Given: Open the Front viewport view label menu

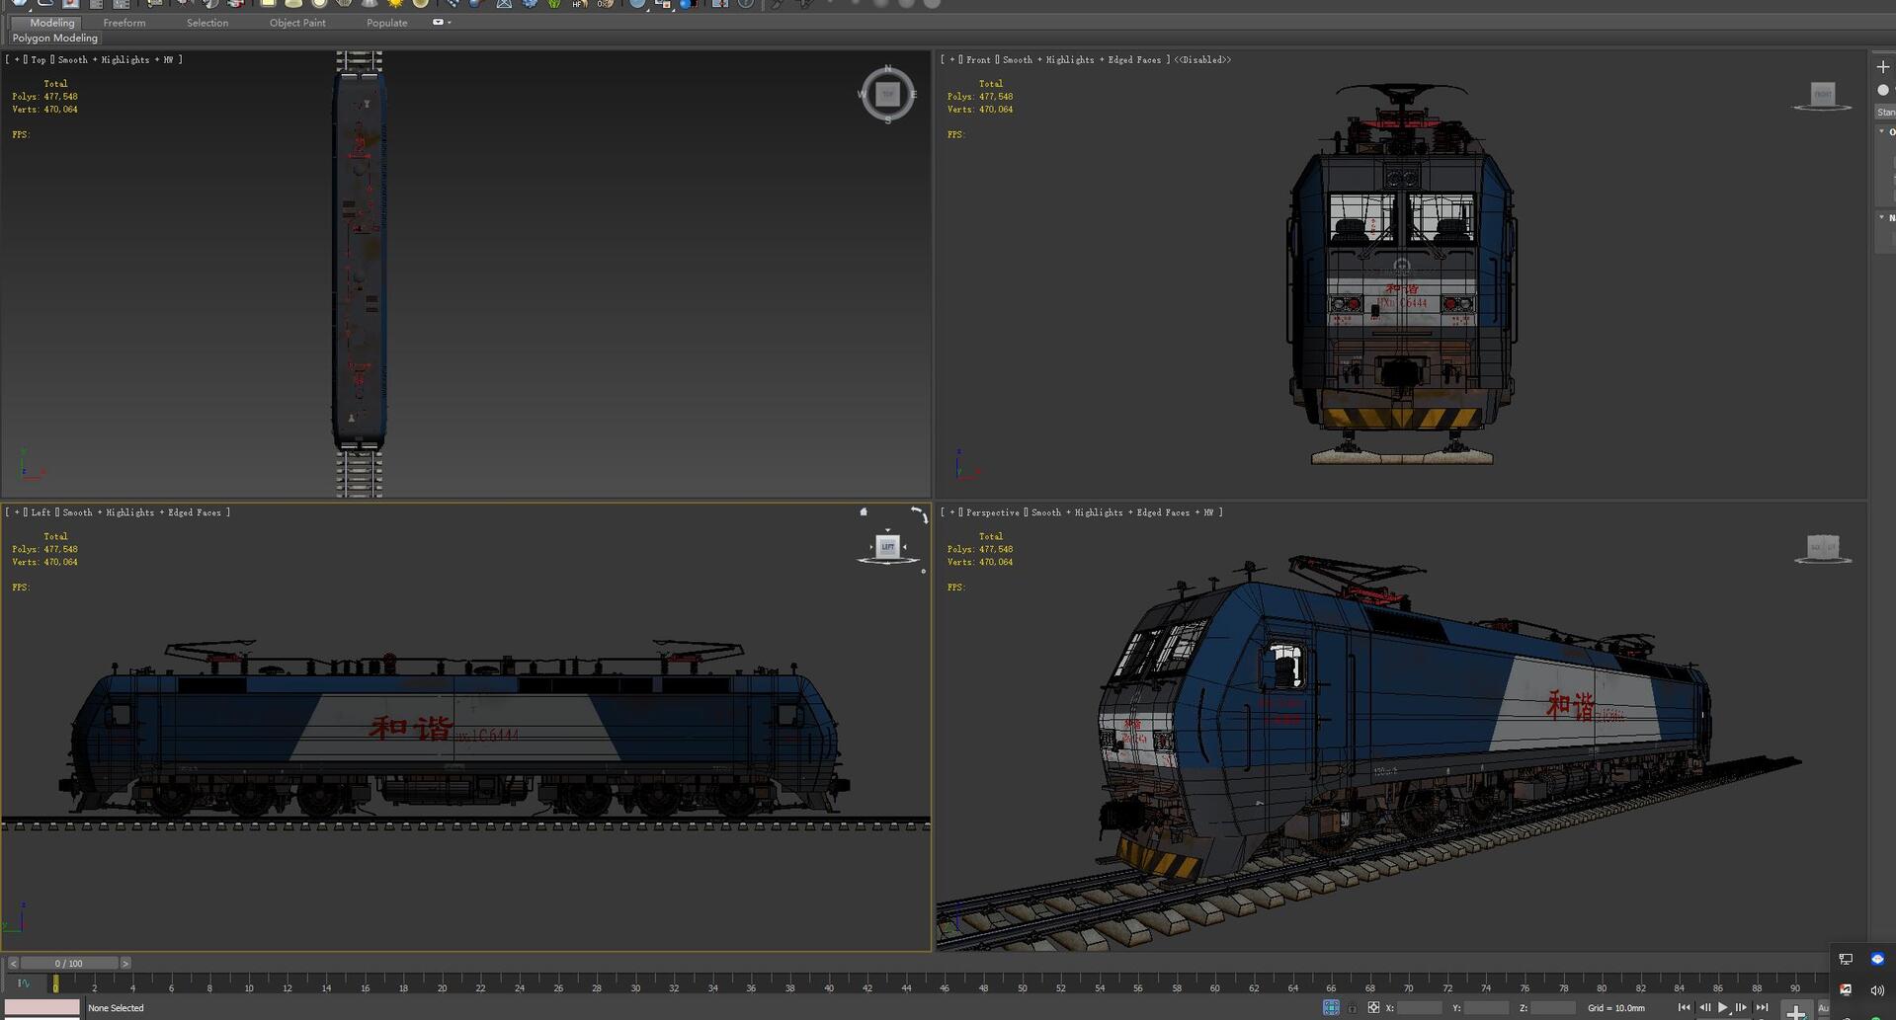Looking at the screenshot, I should 978,59.
